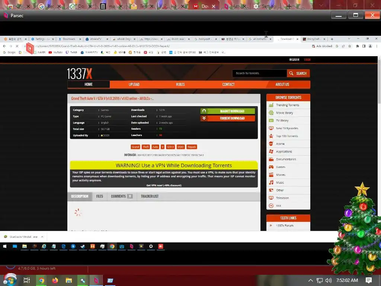Open the Documentaries category

pos(286,159)
